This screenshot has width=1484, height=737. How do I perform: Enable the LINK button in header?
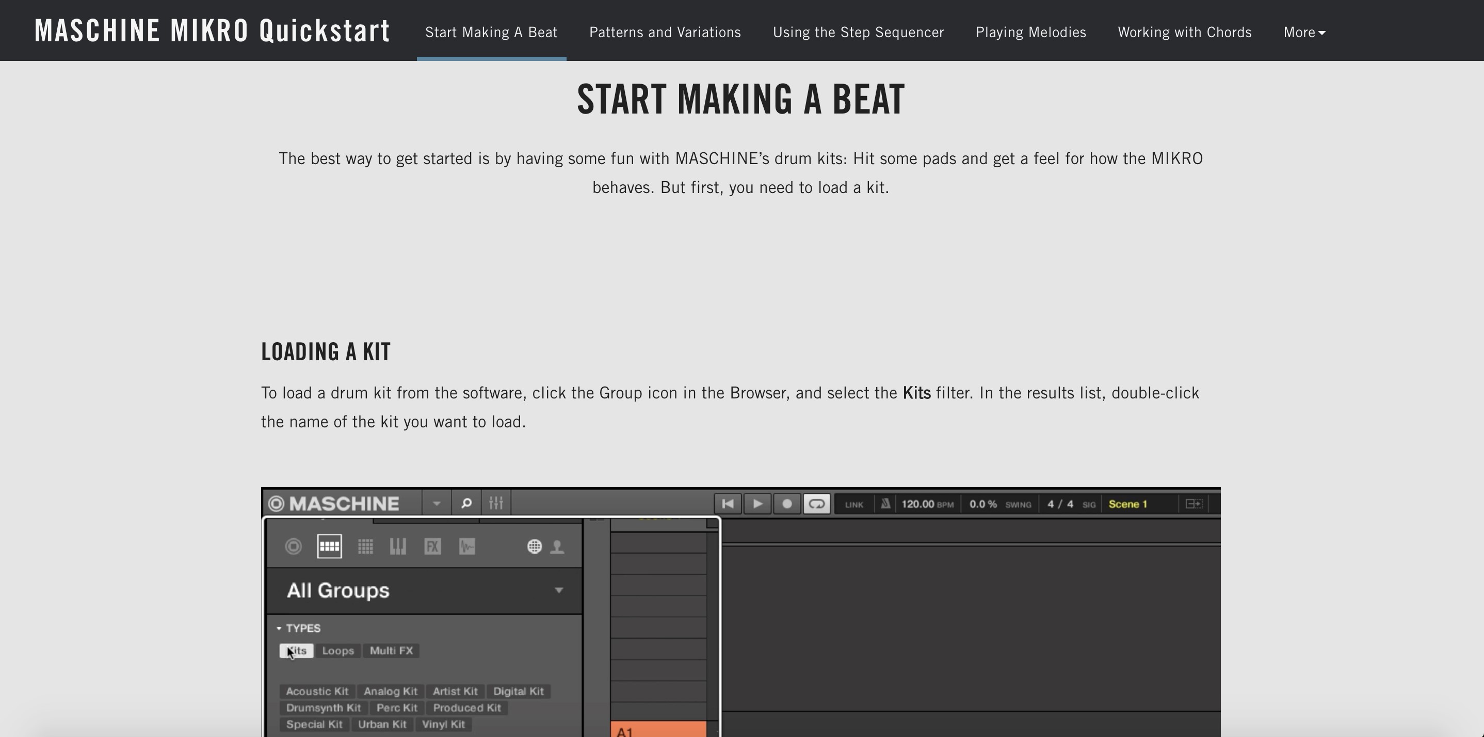click(x=854, y=505)
